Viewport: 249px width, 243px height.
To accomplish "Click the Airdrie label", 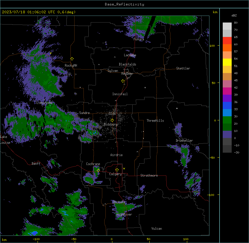I will 117,155.
